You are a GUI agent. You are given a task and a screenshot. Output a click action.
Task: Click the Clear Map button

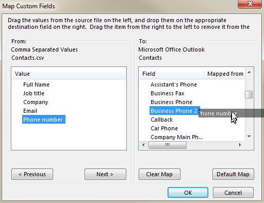159,174
